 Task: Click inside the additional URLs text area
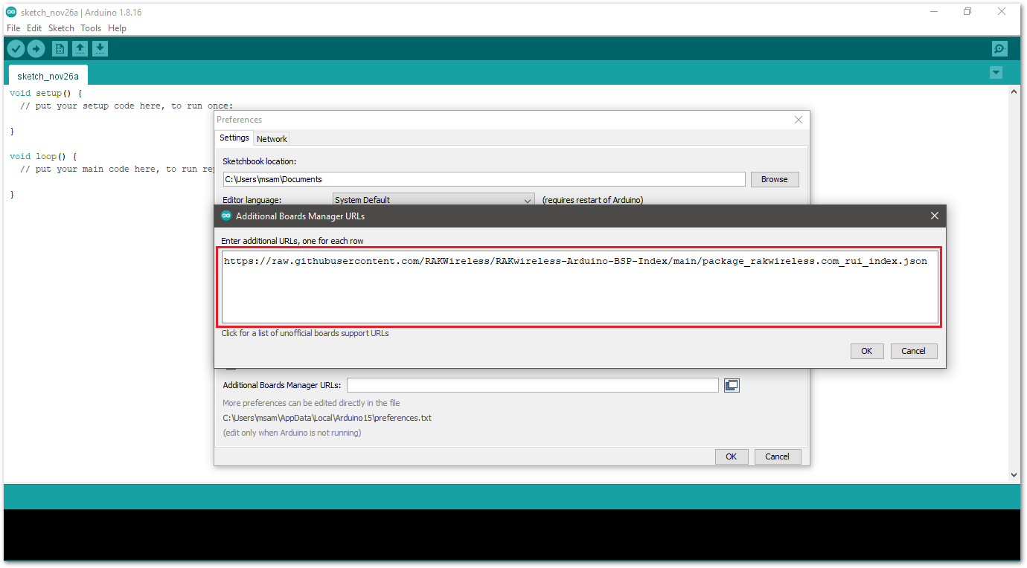(x=580, y=287)
